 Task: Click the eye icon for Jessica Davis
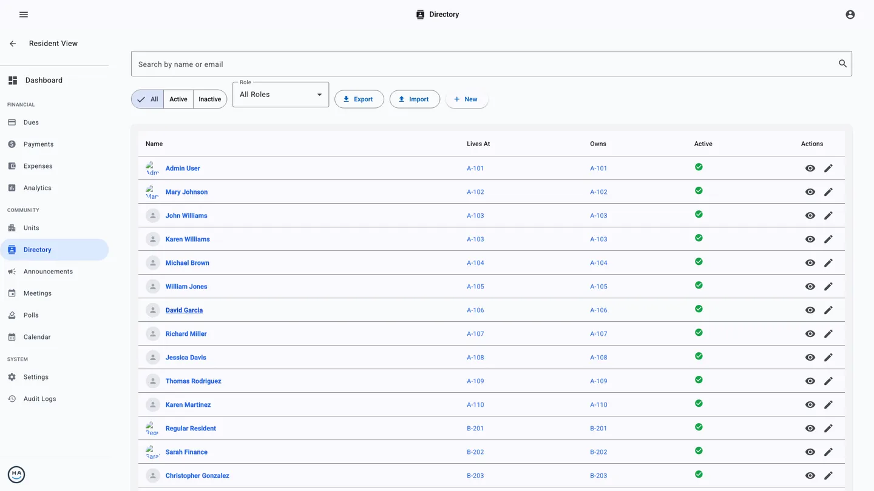pyautogui.click(x=810, y=358)
